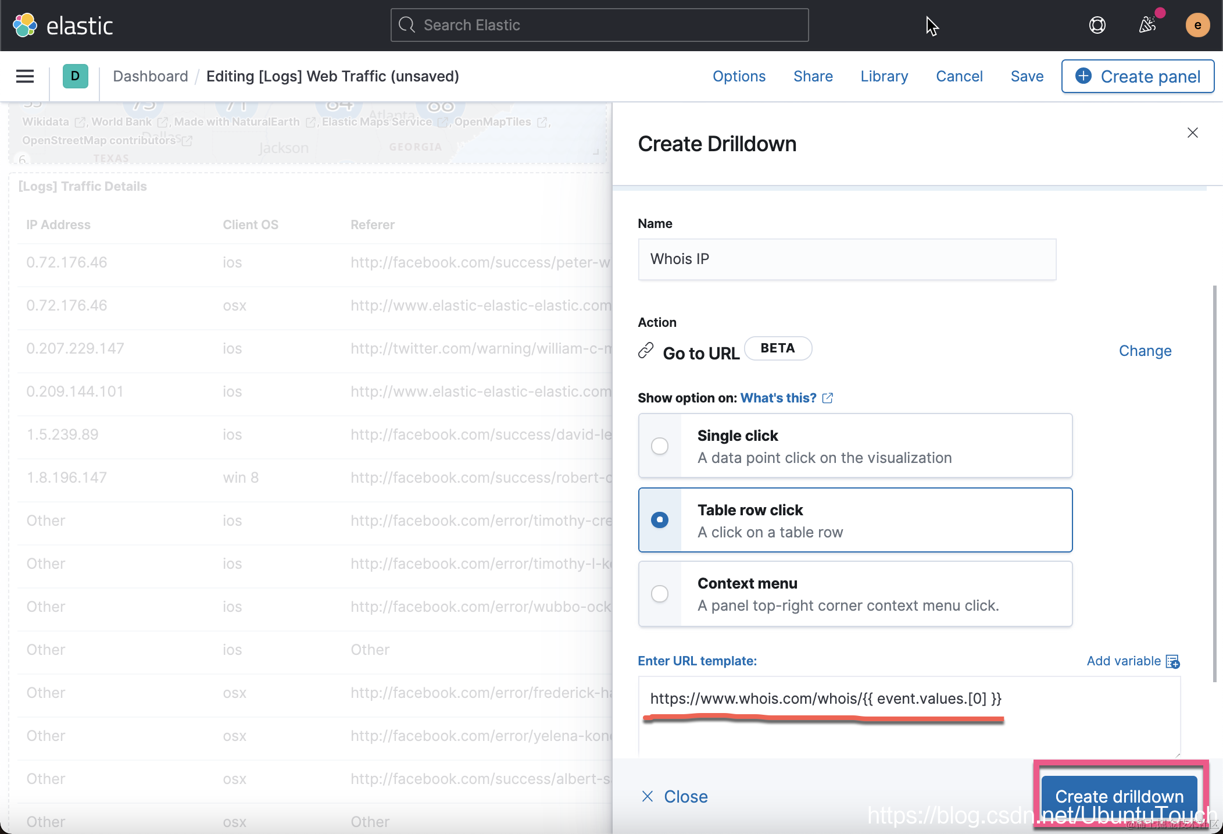Screen dimensions: 1223x834
Task: Click the Create drilldown button
Action: click(x=1119, y=796)
